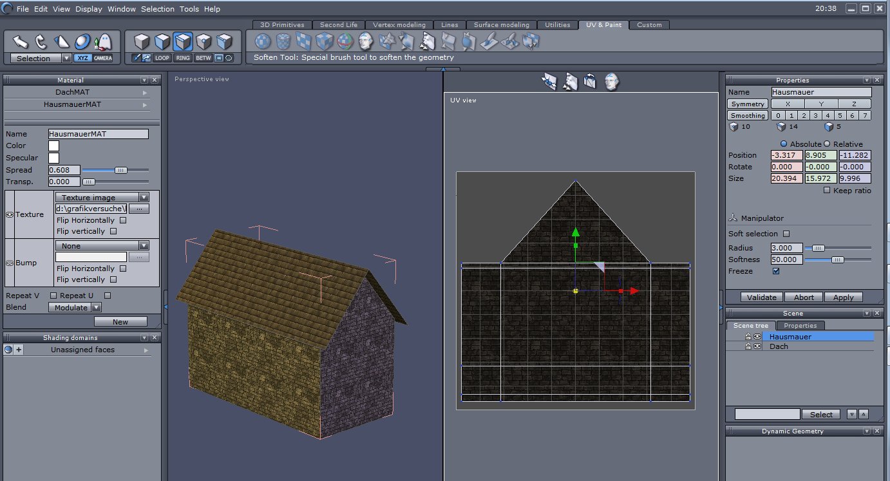Apply checkered cylinder UV mapping tool
Viewport: 890px width, 481px height.
(283, 42)
